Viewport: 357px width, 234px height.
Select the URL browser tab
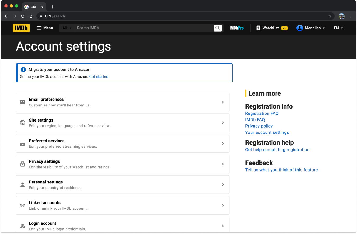pos(34,7)
